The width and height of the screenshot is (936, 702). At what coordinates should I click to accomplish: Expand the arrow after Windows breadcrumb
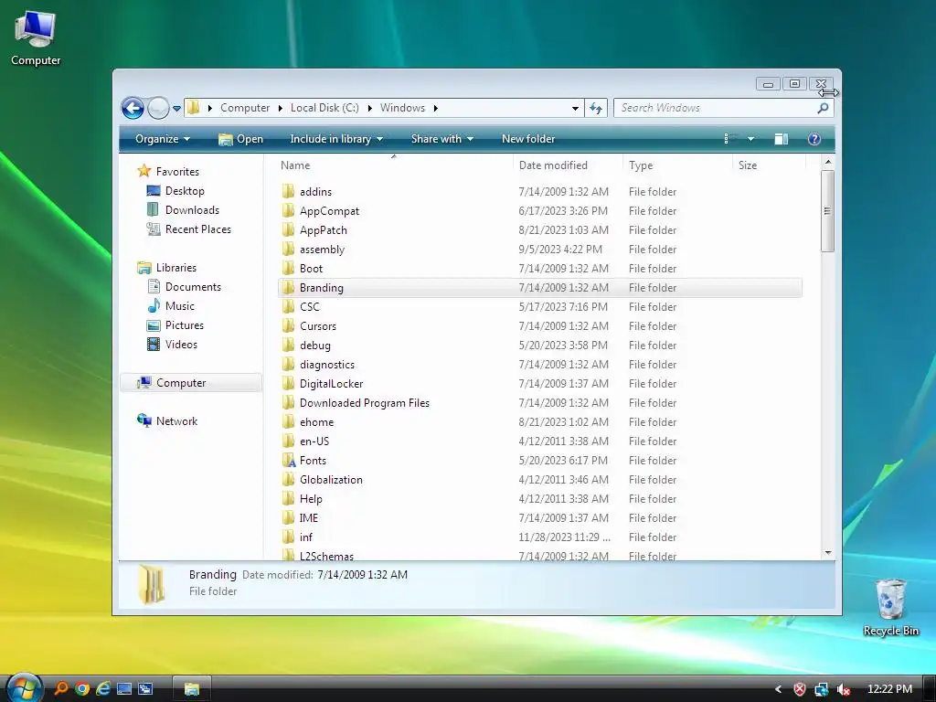click(436, 108)
